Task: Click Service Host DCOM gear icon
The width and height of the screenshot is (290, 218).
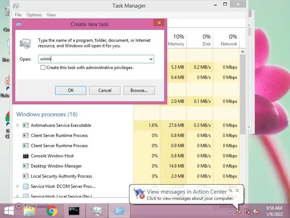Action: click(x=26, y=186)
